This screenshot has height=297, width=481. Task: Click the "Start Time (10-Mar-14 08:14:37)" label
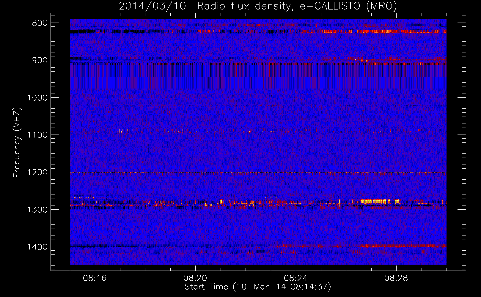pyautogui.click(x=258, y=287)
